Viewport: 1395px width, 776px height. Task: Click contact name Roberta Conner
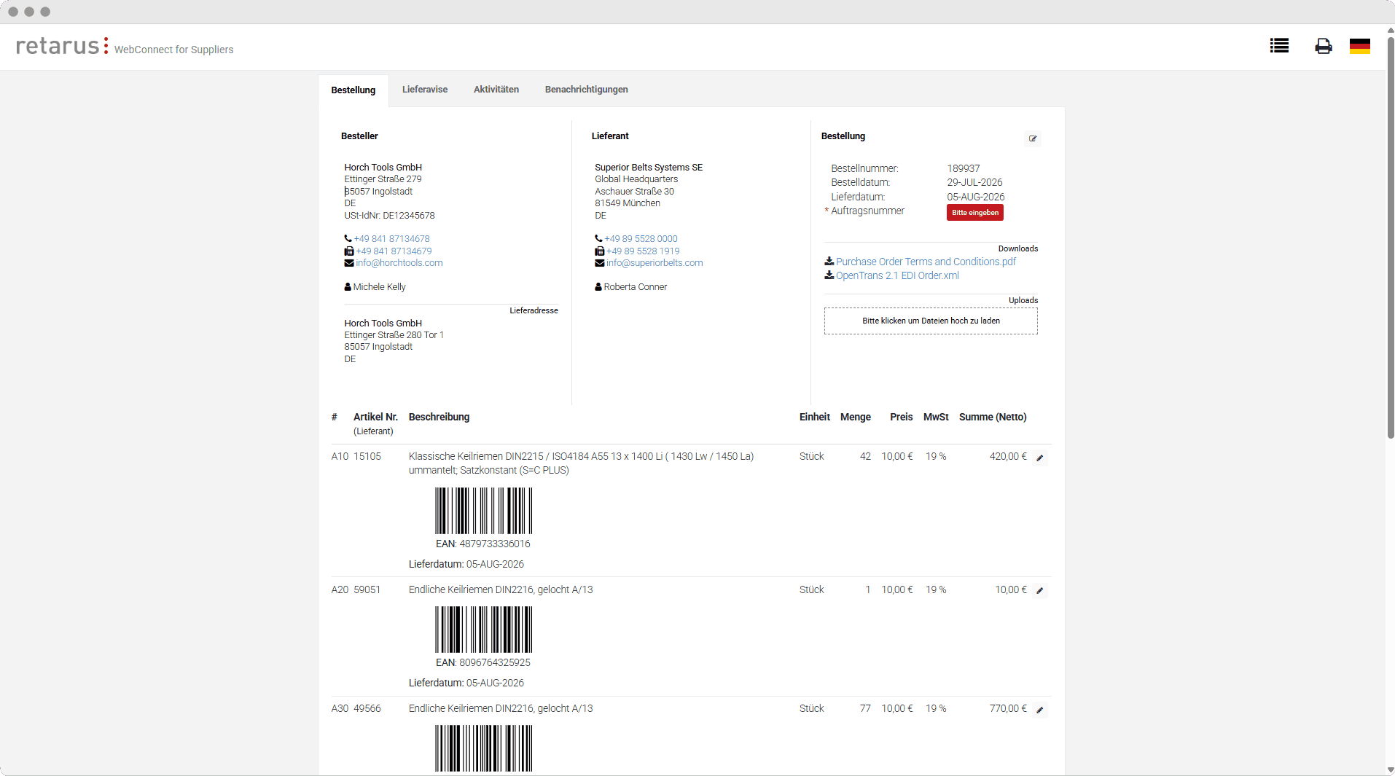[x=636, y=287]
